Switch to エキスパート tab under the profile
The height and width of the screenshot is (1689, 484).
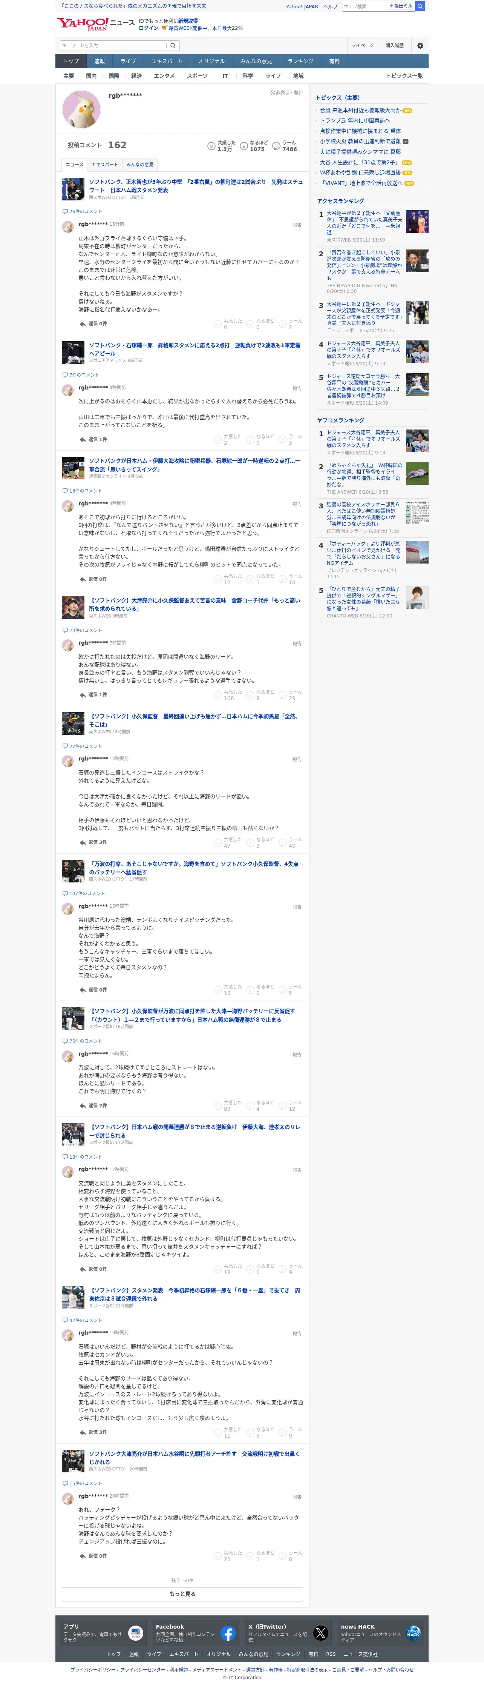tap(105, 165)
